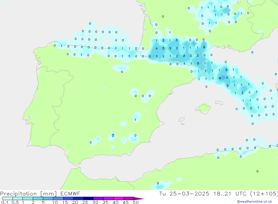Click the precipitation value '4' on the map

pos(156,48)
